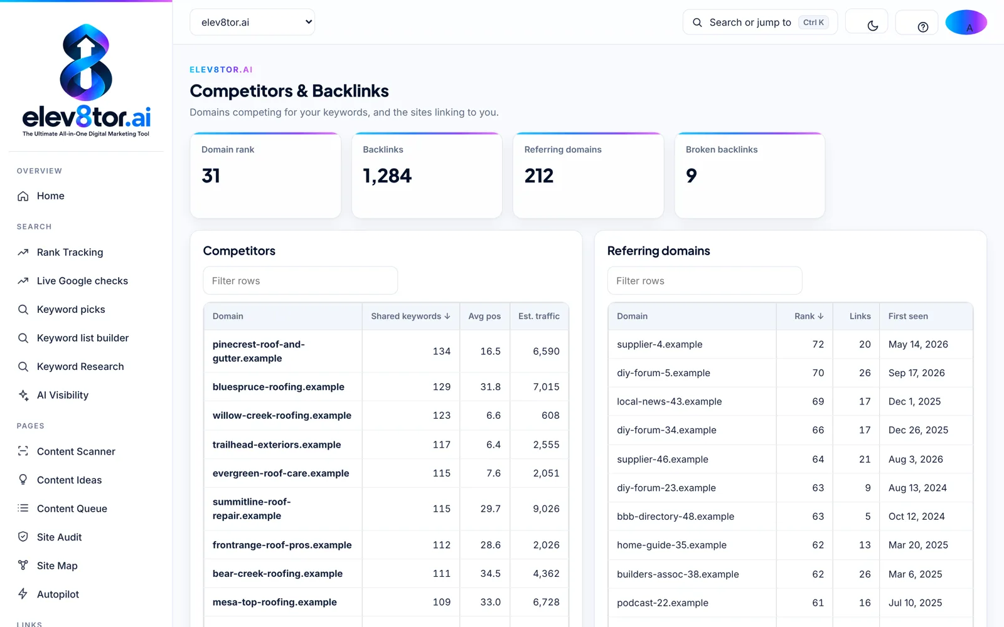Open Keyword list builder link
The image size is (1004, 627).
coord(86,338)
